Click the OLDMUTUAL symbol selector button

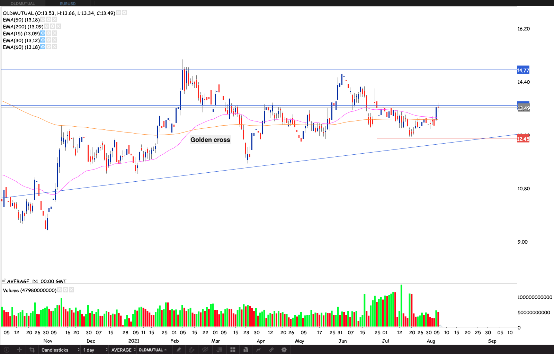tap(152, 350)
